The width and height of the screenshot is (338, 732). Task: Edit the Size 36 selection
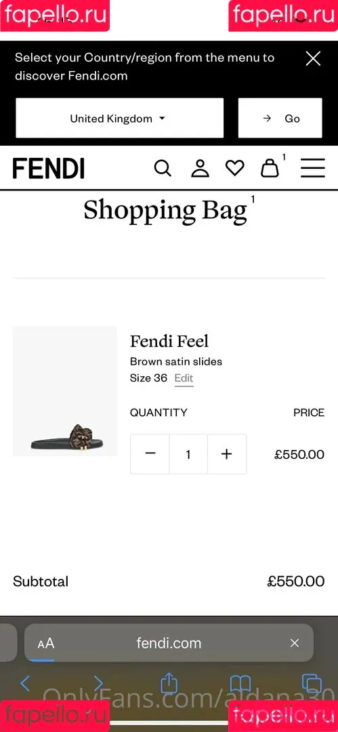pyautogui.click(x=184, y=378)
